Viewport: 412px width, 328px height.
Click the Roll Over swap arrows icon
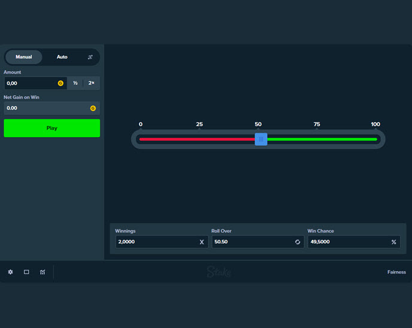(298, 242)
